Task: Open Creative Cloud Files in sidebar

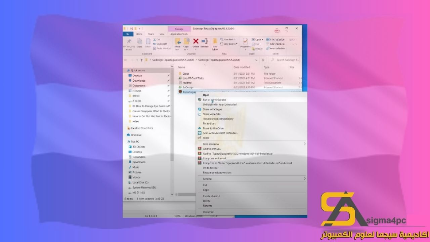Action: click(x=142, y=128)
